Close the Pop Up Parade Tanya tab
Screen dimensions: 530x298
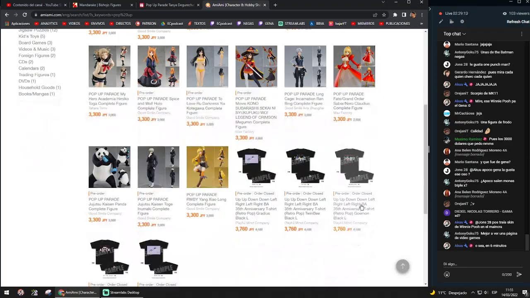click(x=198, y=5)
